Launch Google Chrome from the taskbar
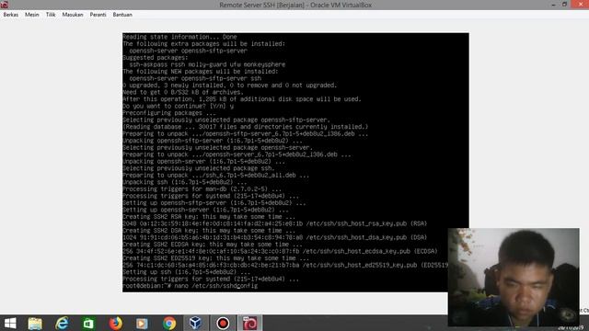This screenshot has height=331, width=589. 169,323
